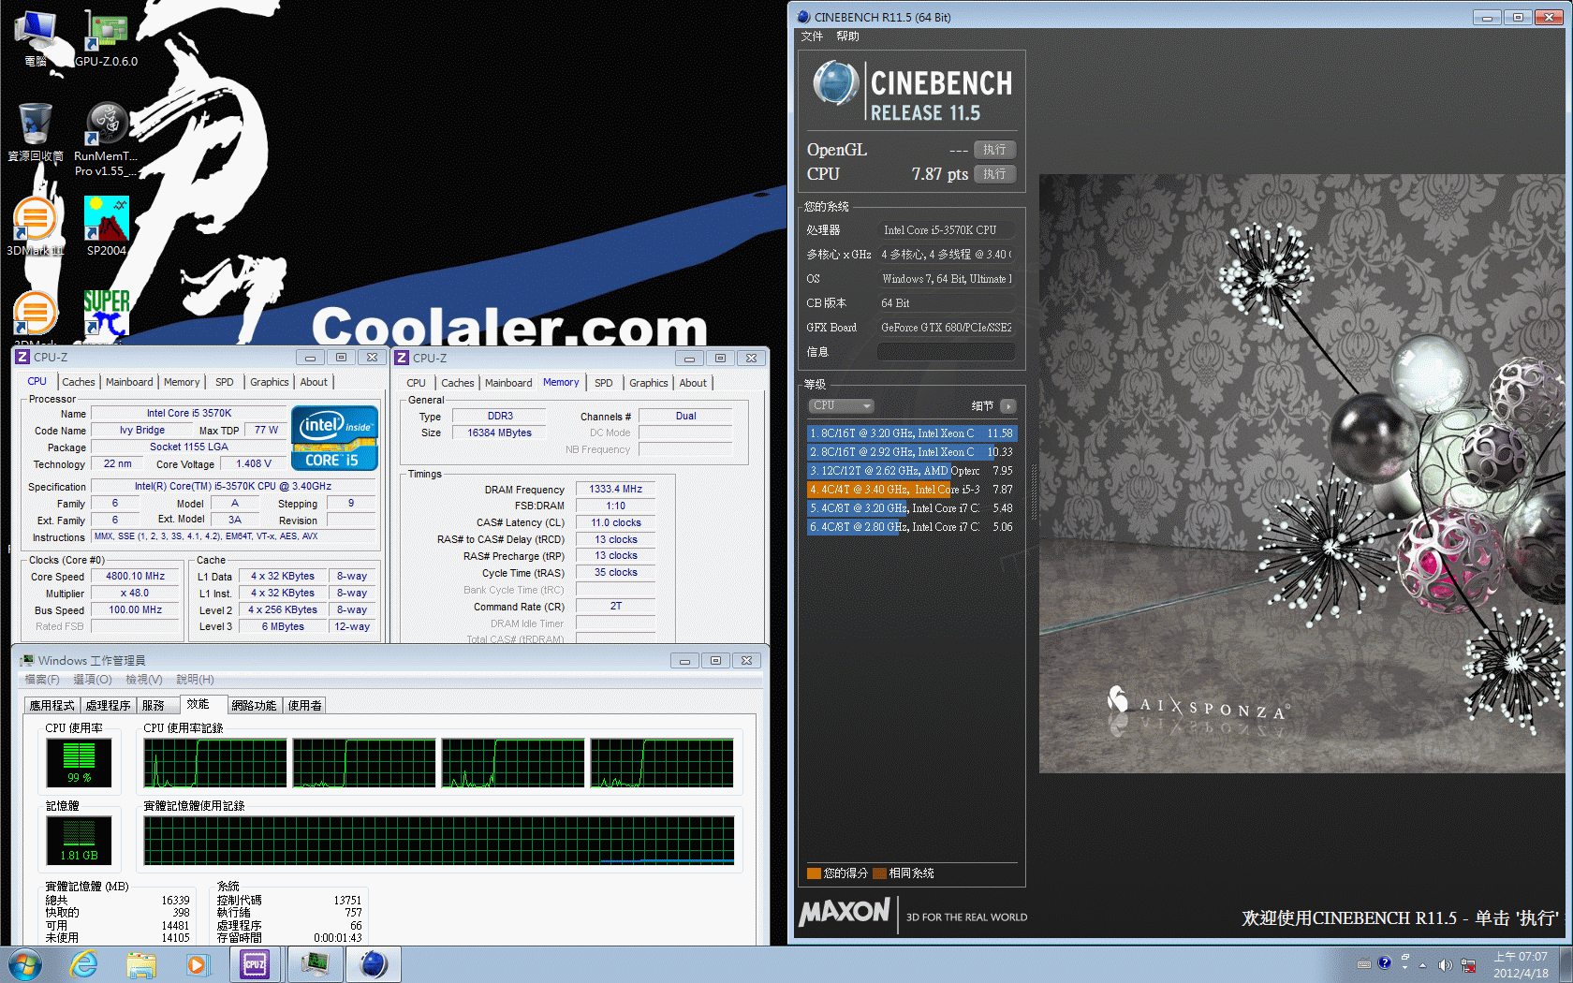Select the 處理程序 tab in Task Manager

pos(108,706)
